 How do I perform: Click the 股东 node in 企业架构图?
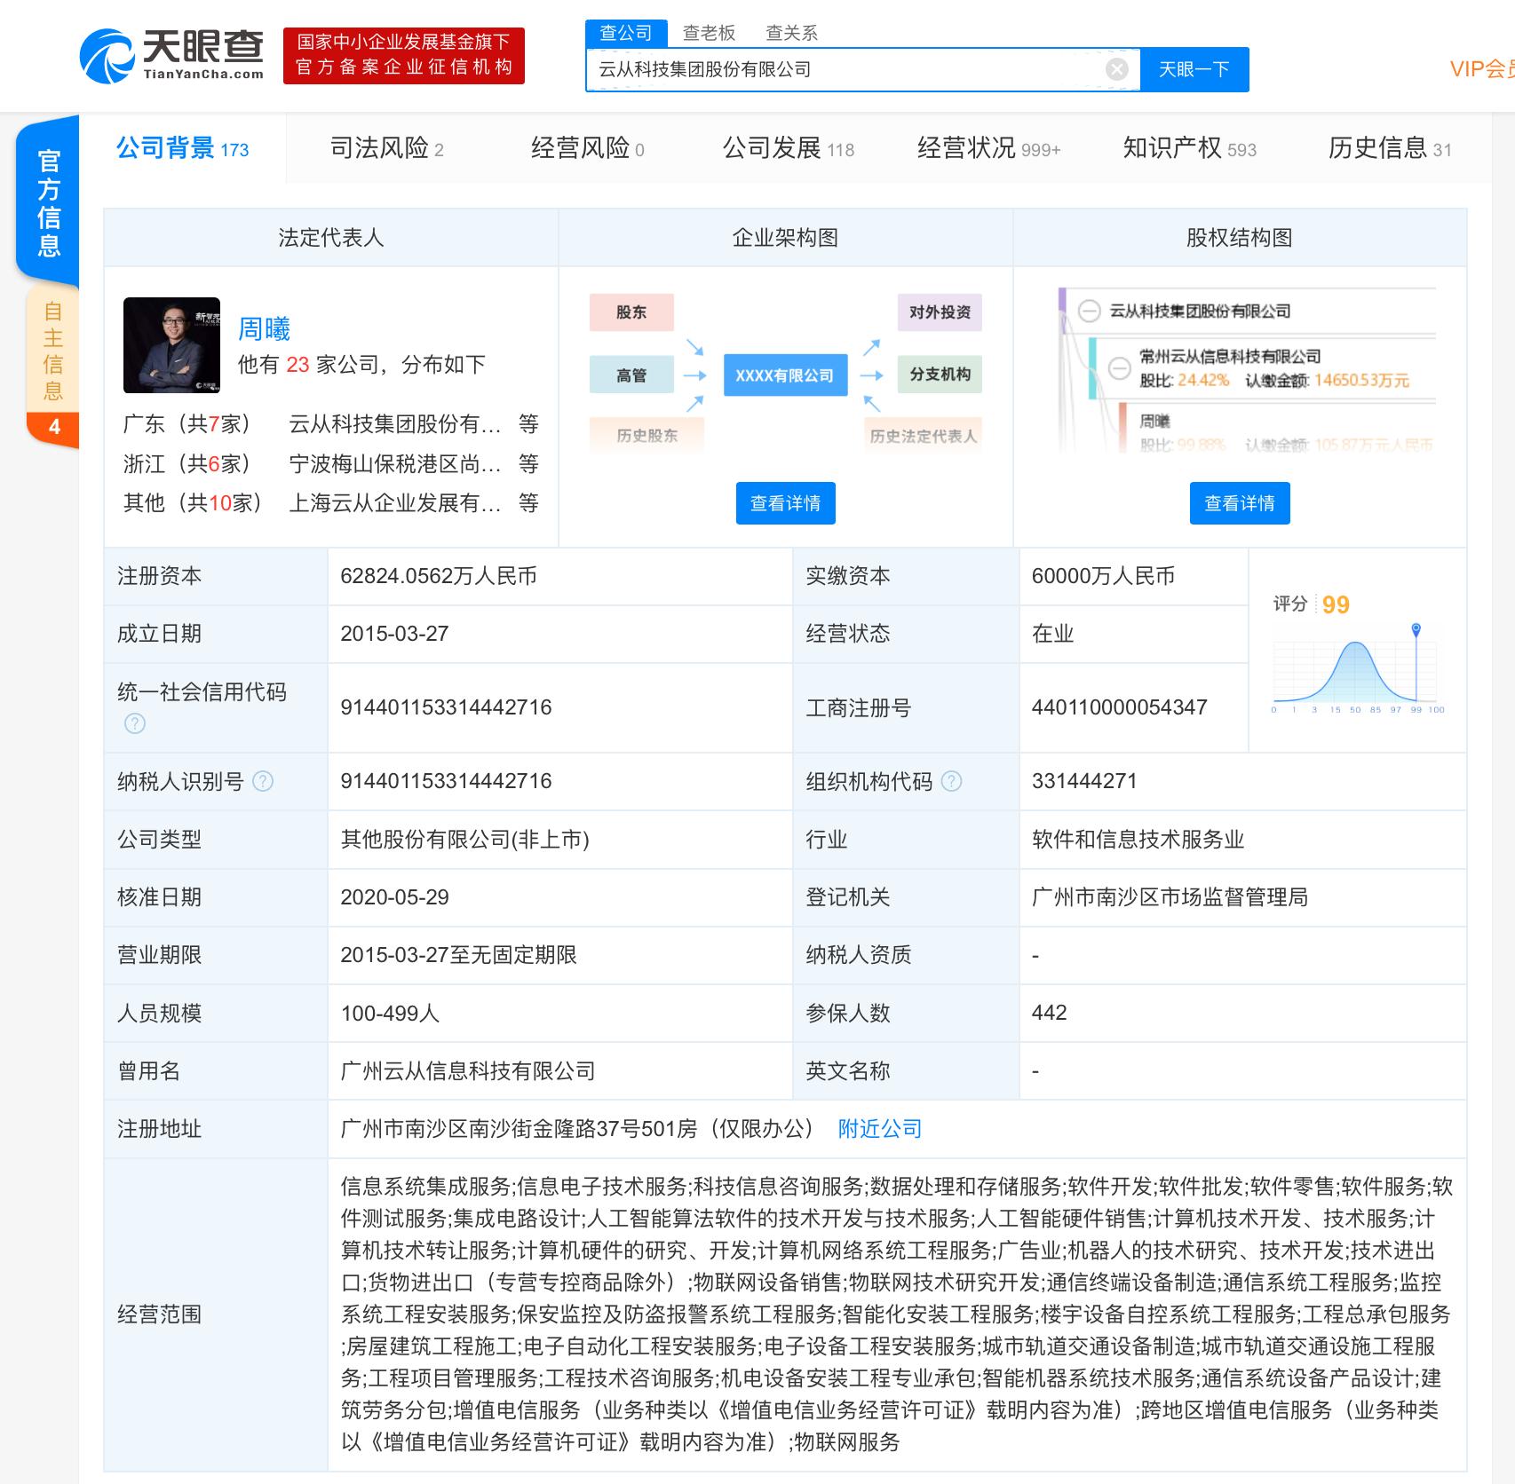click(x=631, y=312)
